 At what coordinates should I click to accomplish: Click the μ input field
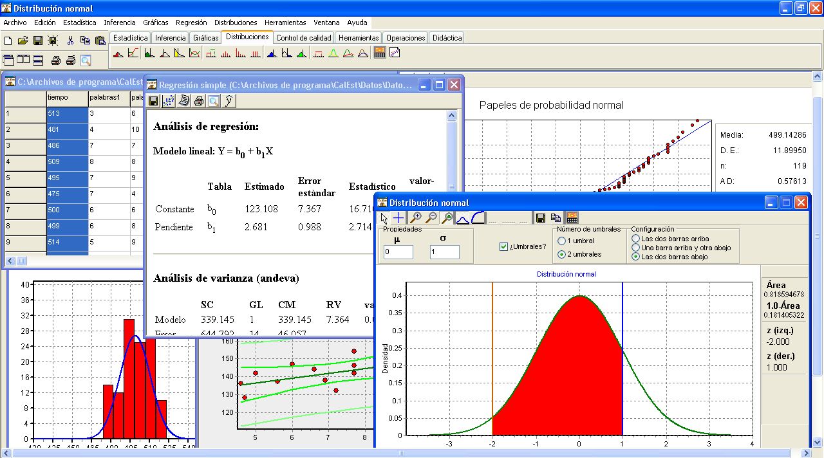click(x=398, y=252)
